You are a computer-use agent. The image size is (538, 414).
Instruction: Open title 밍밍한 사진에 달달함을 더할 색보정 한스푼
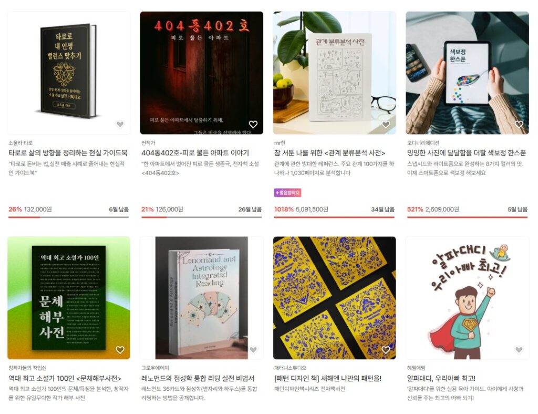click(x=467, y=153)
